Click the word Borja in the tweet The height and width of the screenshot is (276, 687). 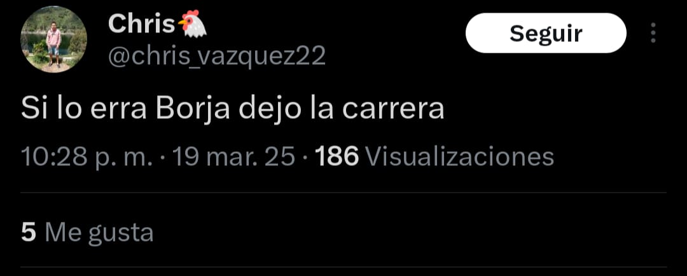(192, 110)
